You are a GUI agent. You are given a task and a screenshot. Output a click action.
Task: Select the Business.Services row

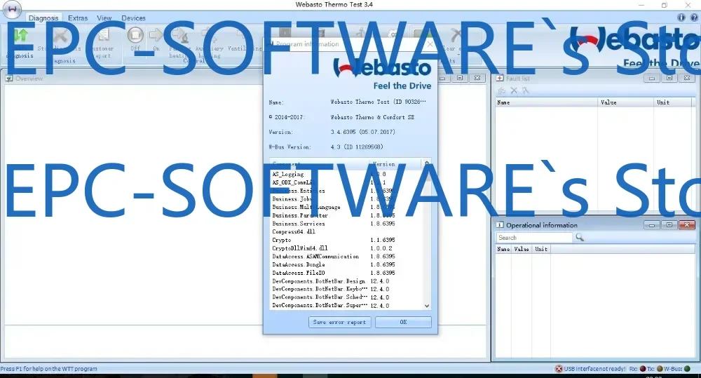pos(346,224)
